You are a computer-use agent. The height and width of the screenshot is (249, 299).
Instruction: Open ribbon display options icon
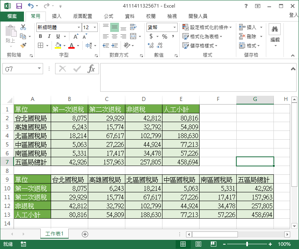point(257,6)
